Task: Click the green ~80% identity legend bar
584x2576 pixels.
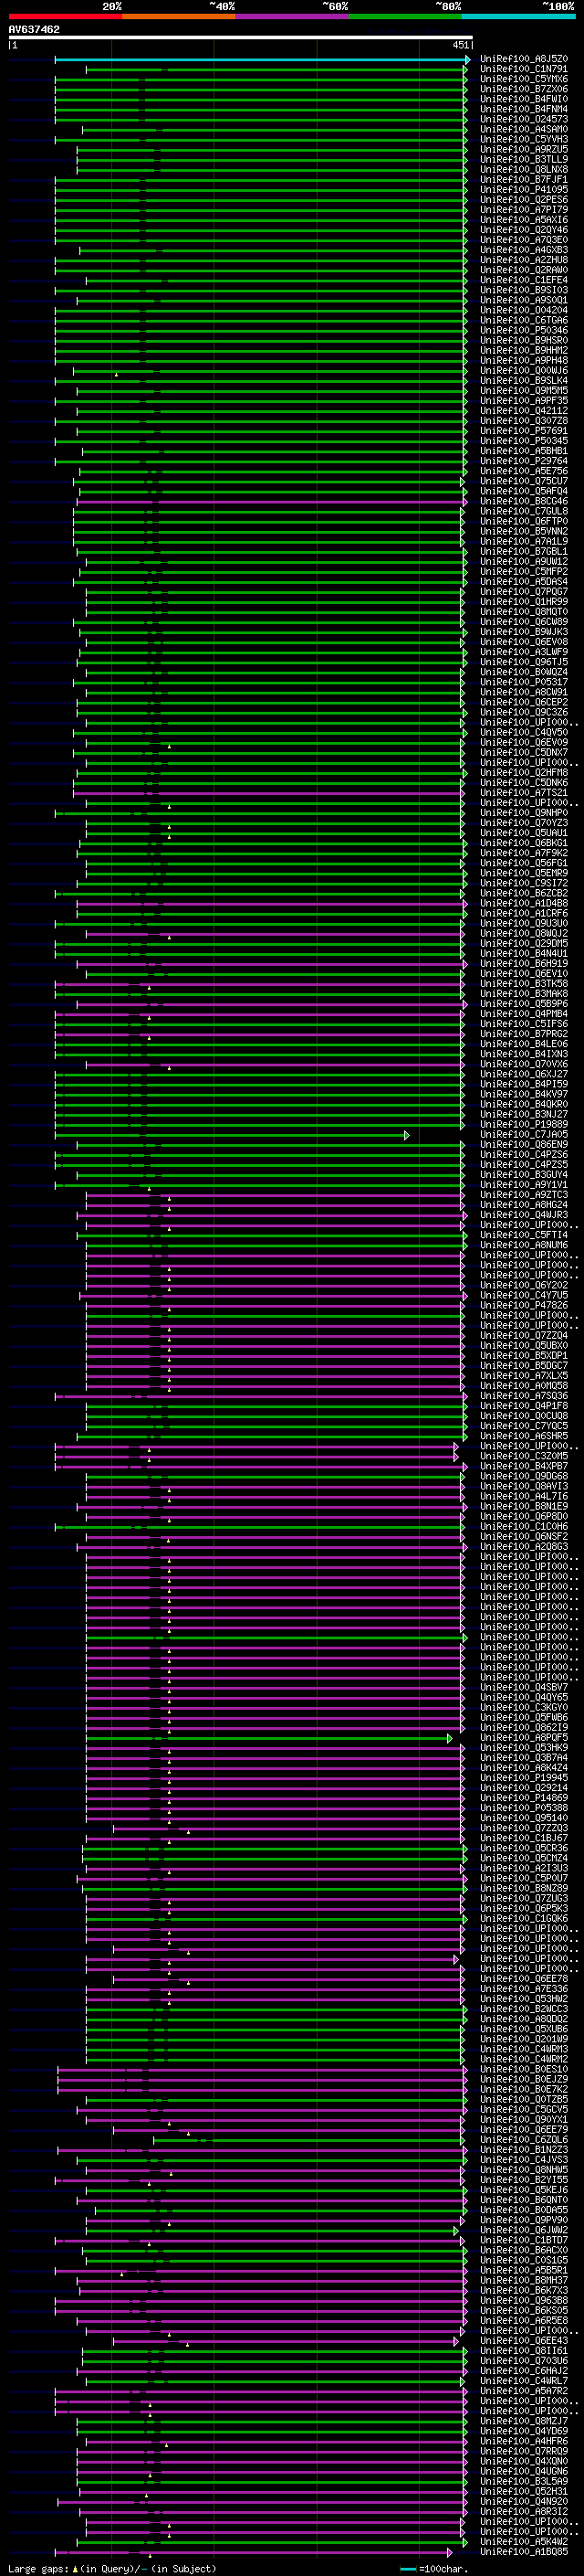Action: click(405, 16)
